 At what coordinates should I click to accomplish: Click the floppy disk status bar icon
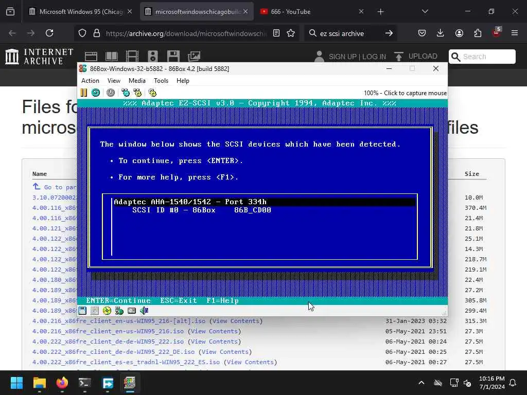82,311
